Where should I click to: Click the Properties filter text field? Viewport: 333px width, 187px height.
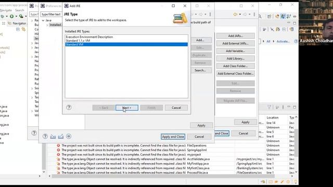34,14
